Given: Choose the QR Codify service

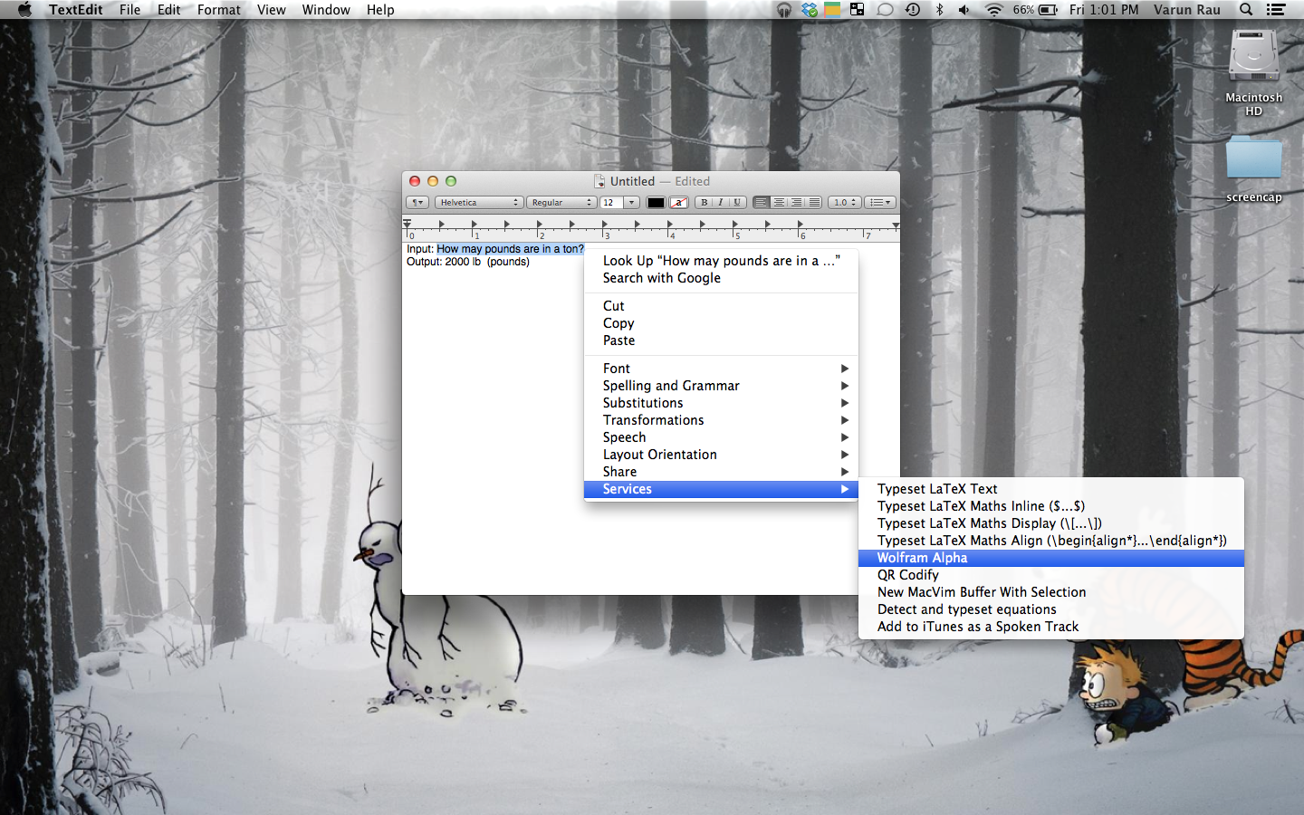Looking at the screenshot, I should coord(1050,575).
